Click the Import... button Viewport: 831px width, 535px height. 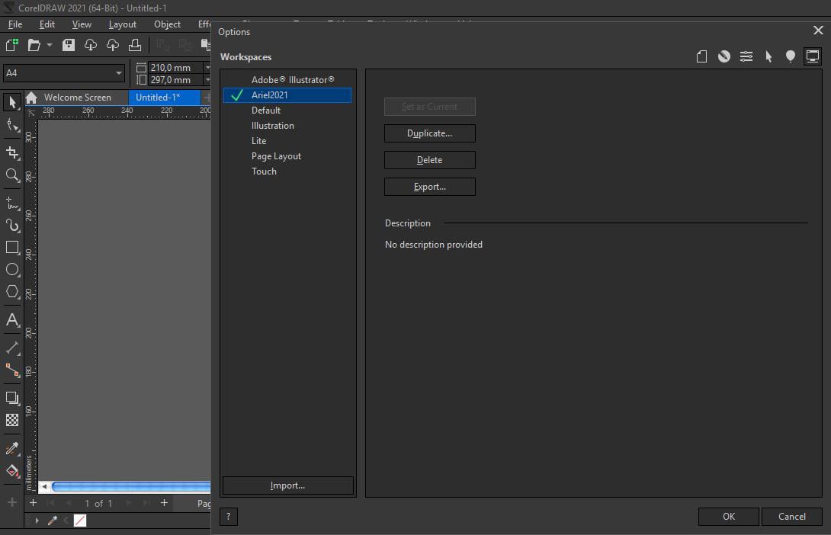pyautogui.click(x=287, y=485)
